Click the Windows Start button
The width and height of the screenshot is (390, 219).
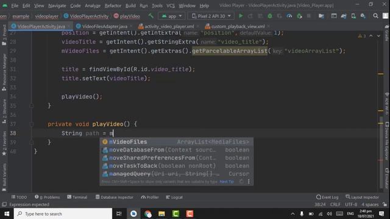[7, 214]
